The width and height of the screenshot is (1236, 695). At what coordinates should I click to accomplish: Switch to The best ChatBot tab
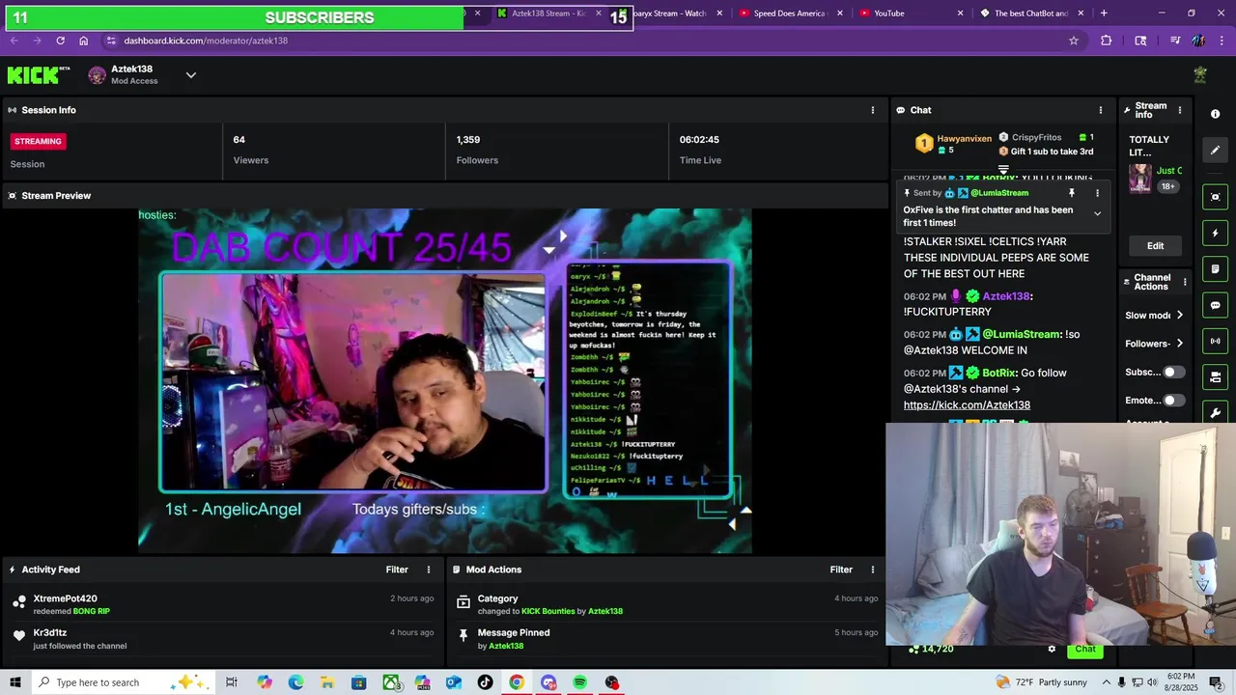(1030, 14)
